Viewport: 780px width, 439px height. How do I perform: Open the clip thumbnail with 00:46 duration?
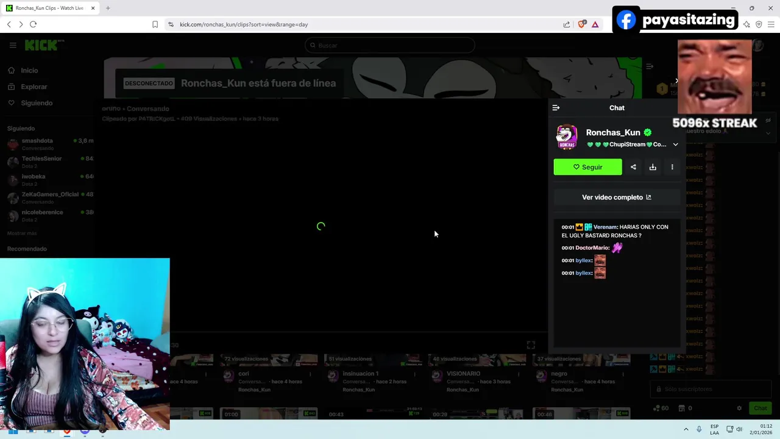tap(581, 413)
